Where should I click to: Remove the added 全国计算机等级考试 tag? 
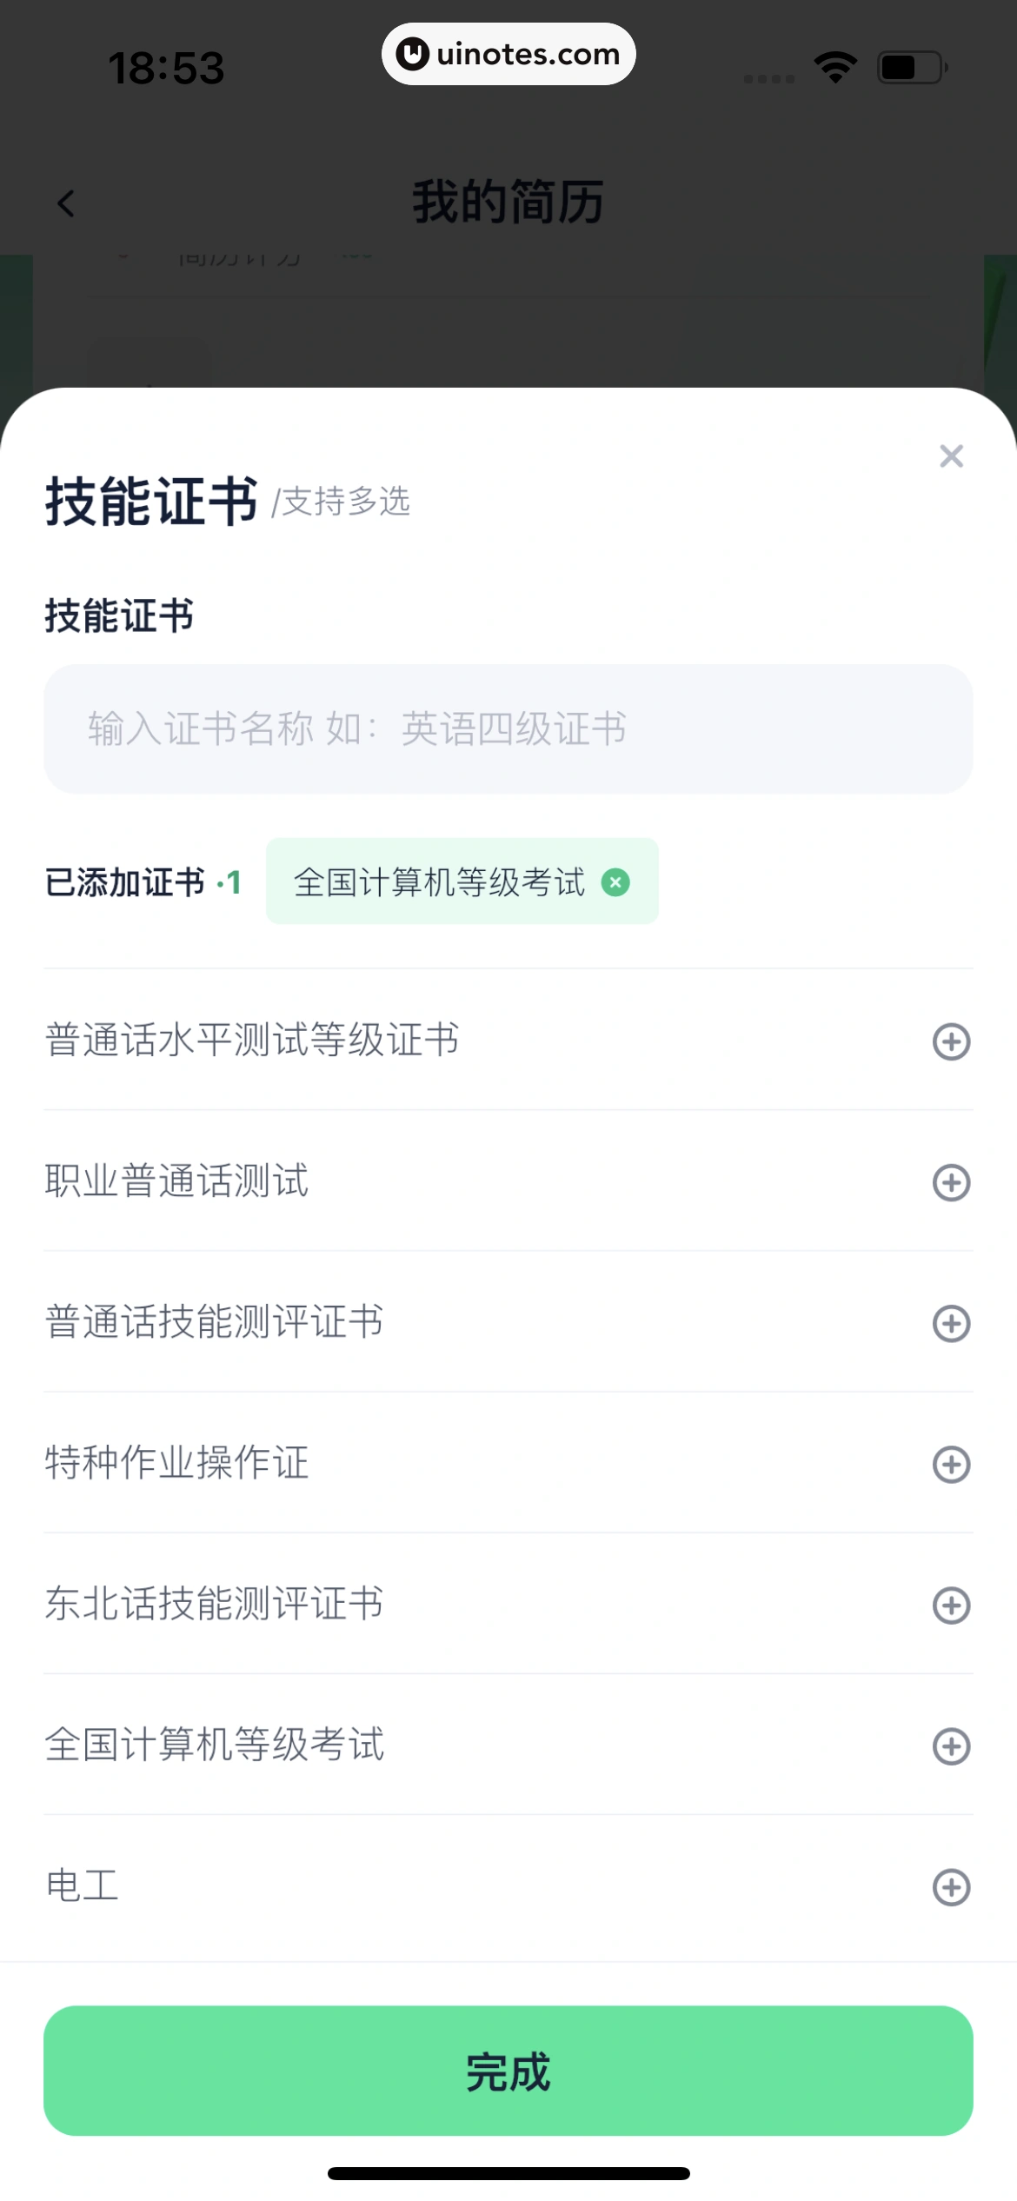(x=615, y=882)
